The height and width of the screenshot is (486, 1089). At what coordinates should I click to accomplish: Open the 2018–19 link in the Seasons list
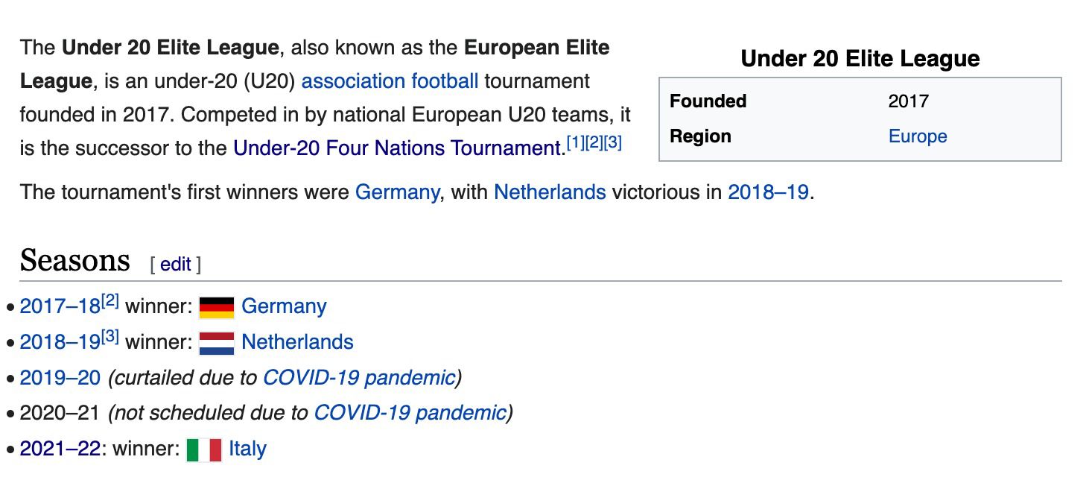pos(60,343)
